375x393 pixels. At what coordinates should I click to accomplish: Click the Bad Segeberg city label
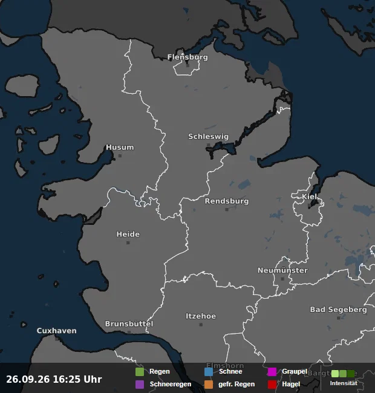click(x=338, y=310)
